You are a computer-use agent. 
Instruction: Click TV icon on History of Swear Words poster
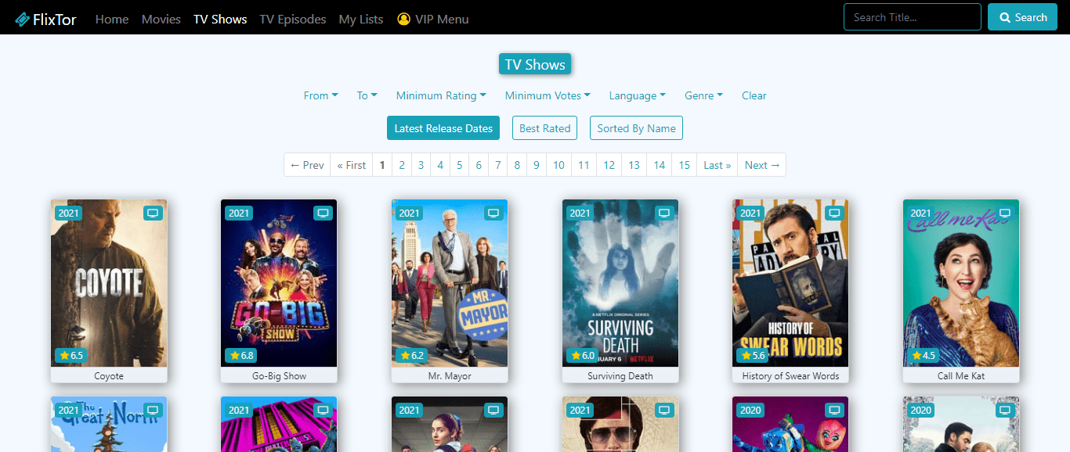click(834, 213)
